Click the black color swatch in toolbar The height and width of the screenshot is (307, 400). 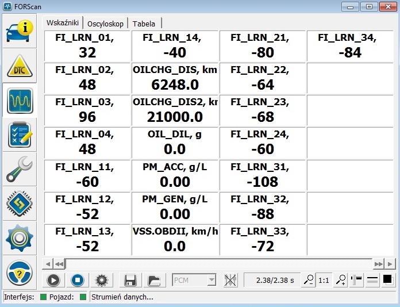387,279
